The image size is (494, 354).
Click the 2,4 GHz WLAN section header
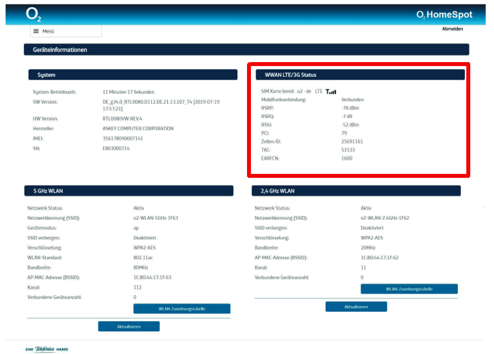coord(356,191)
